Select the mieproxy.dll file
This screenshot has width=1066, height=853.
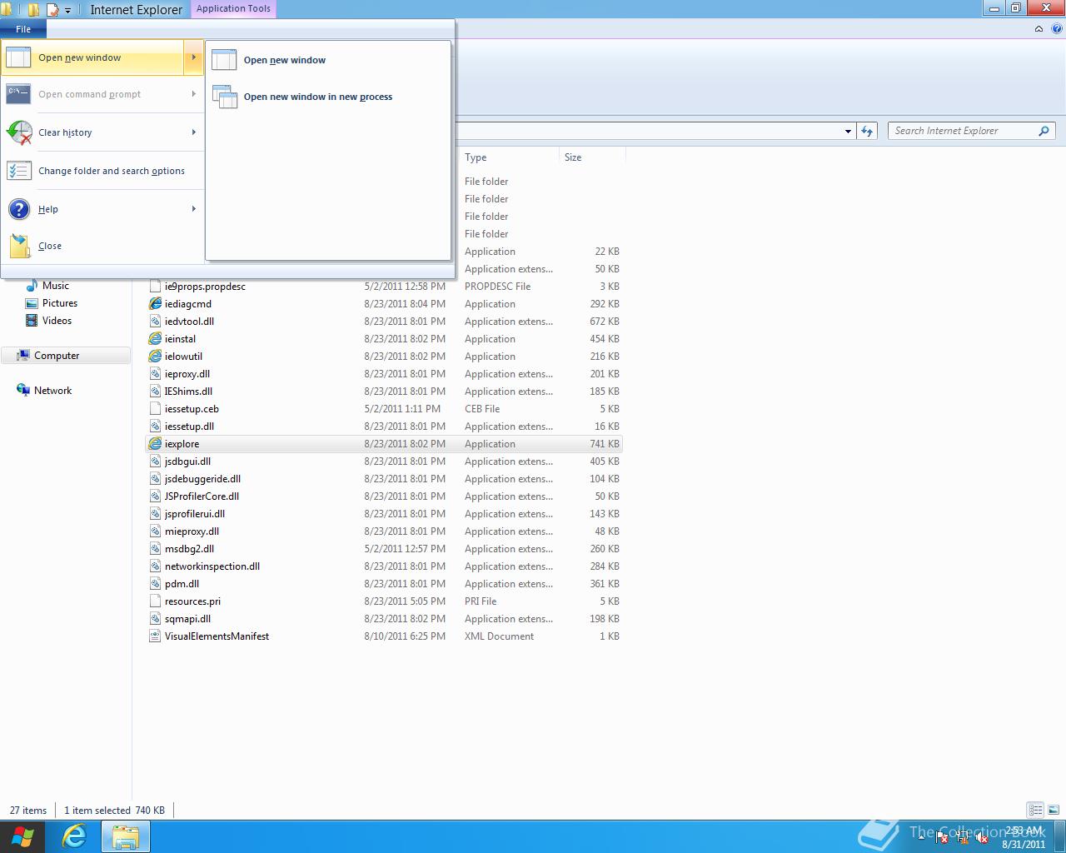(x=384, y=531)
